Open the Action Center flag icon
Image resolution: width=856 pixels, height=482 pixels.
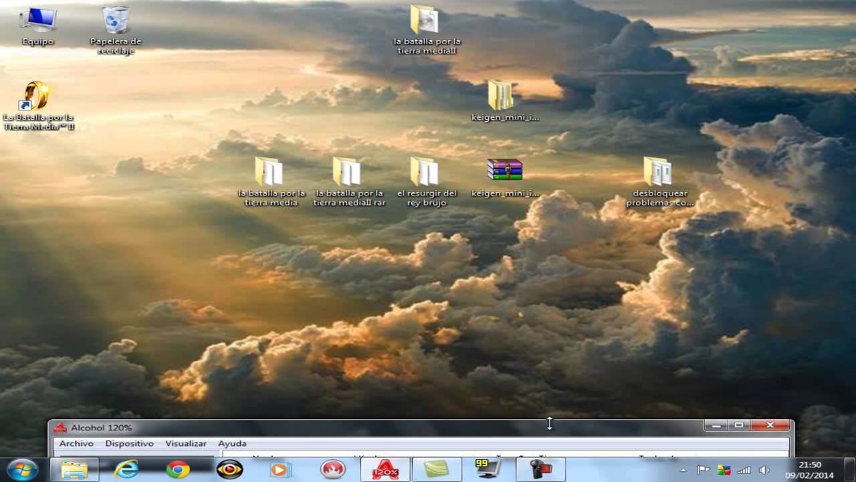(x=703, y=470)
